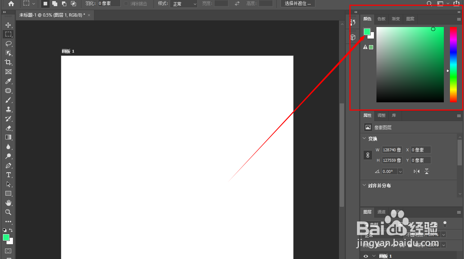This screenshot has height=259, width=464.
Task: Collapse the 变换 section
Action: coord(363,138)
